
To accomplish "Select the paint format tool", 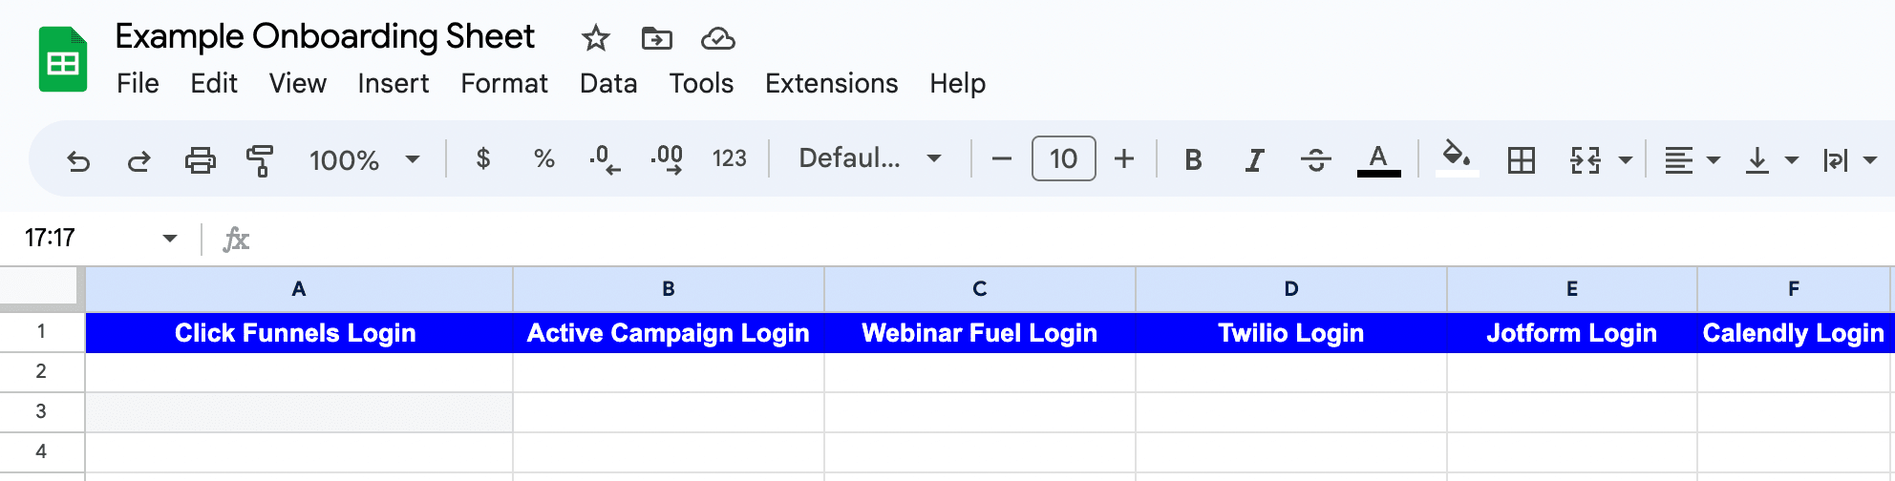I will click(x=260, y=160).
